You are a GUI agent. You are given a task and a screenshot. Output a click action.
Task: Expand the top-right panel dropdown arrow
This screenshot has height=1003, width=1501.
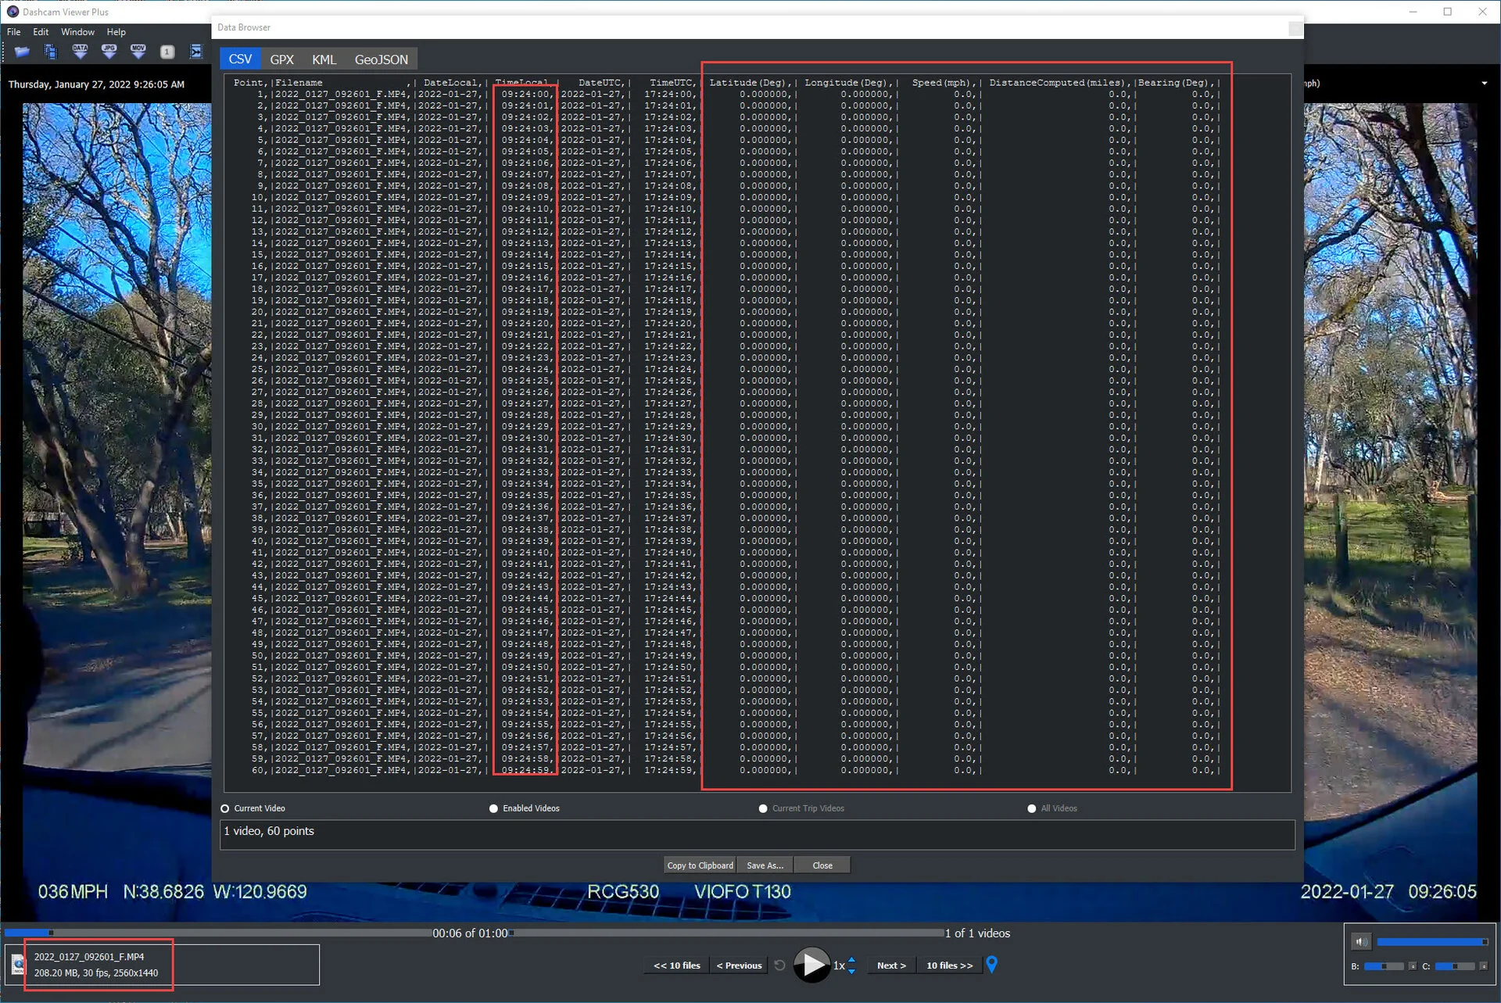(1484, 84)
